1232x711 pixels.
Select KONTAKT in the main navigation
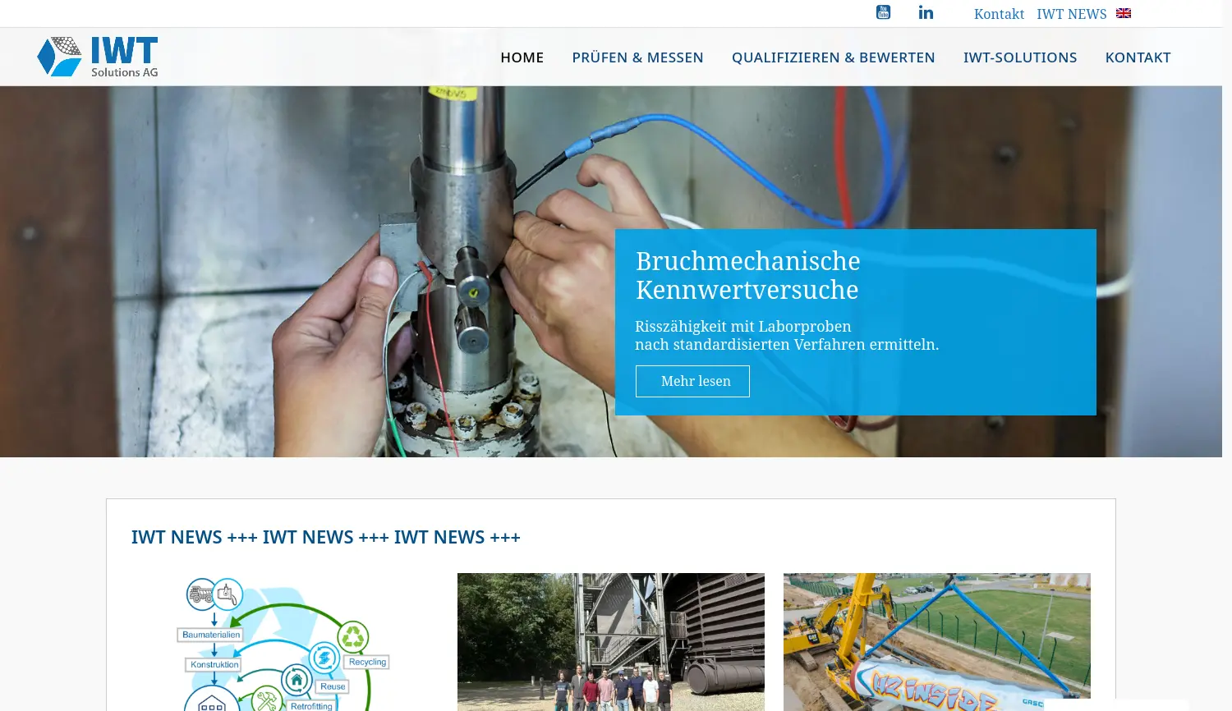[1138, 57]
